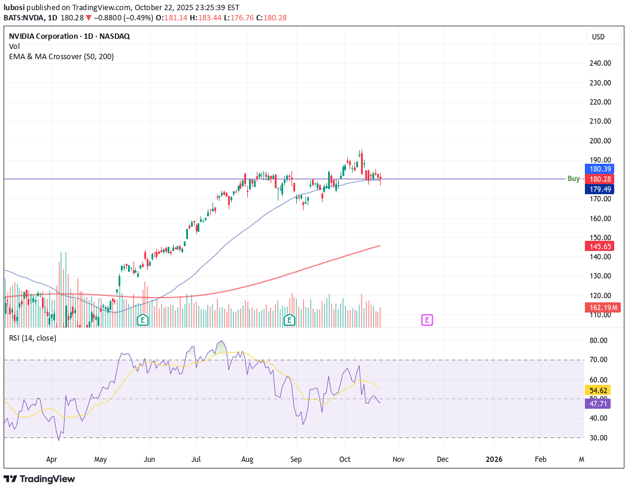This screenshot has width=628, height=490.
Task: Open the USD currency selector
Action: (x=597, y=37)
